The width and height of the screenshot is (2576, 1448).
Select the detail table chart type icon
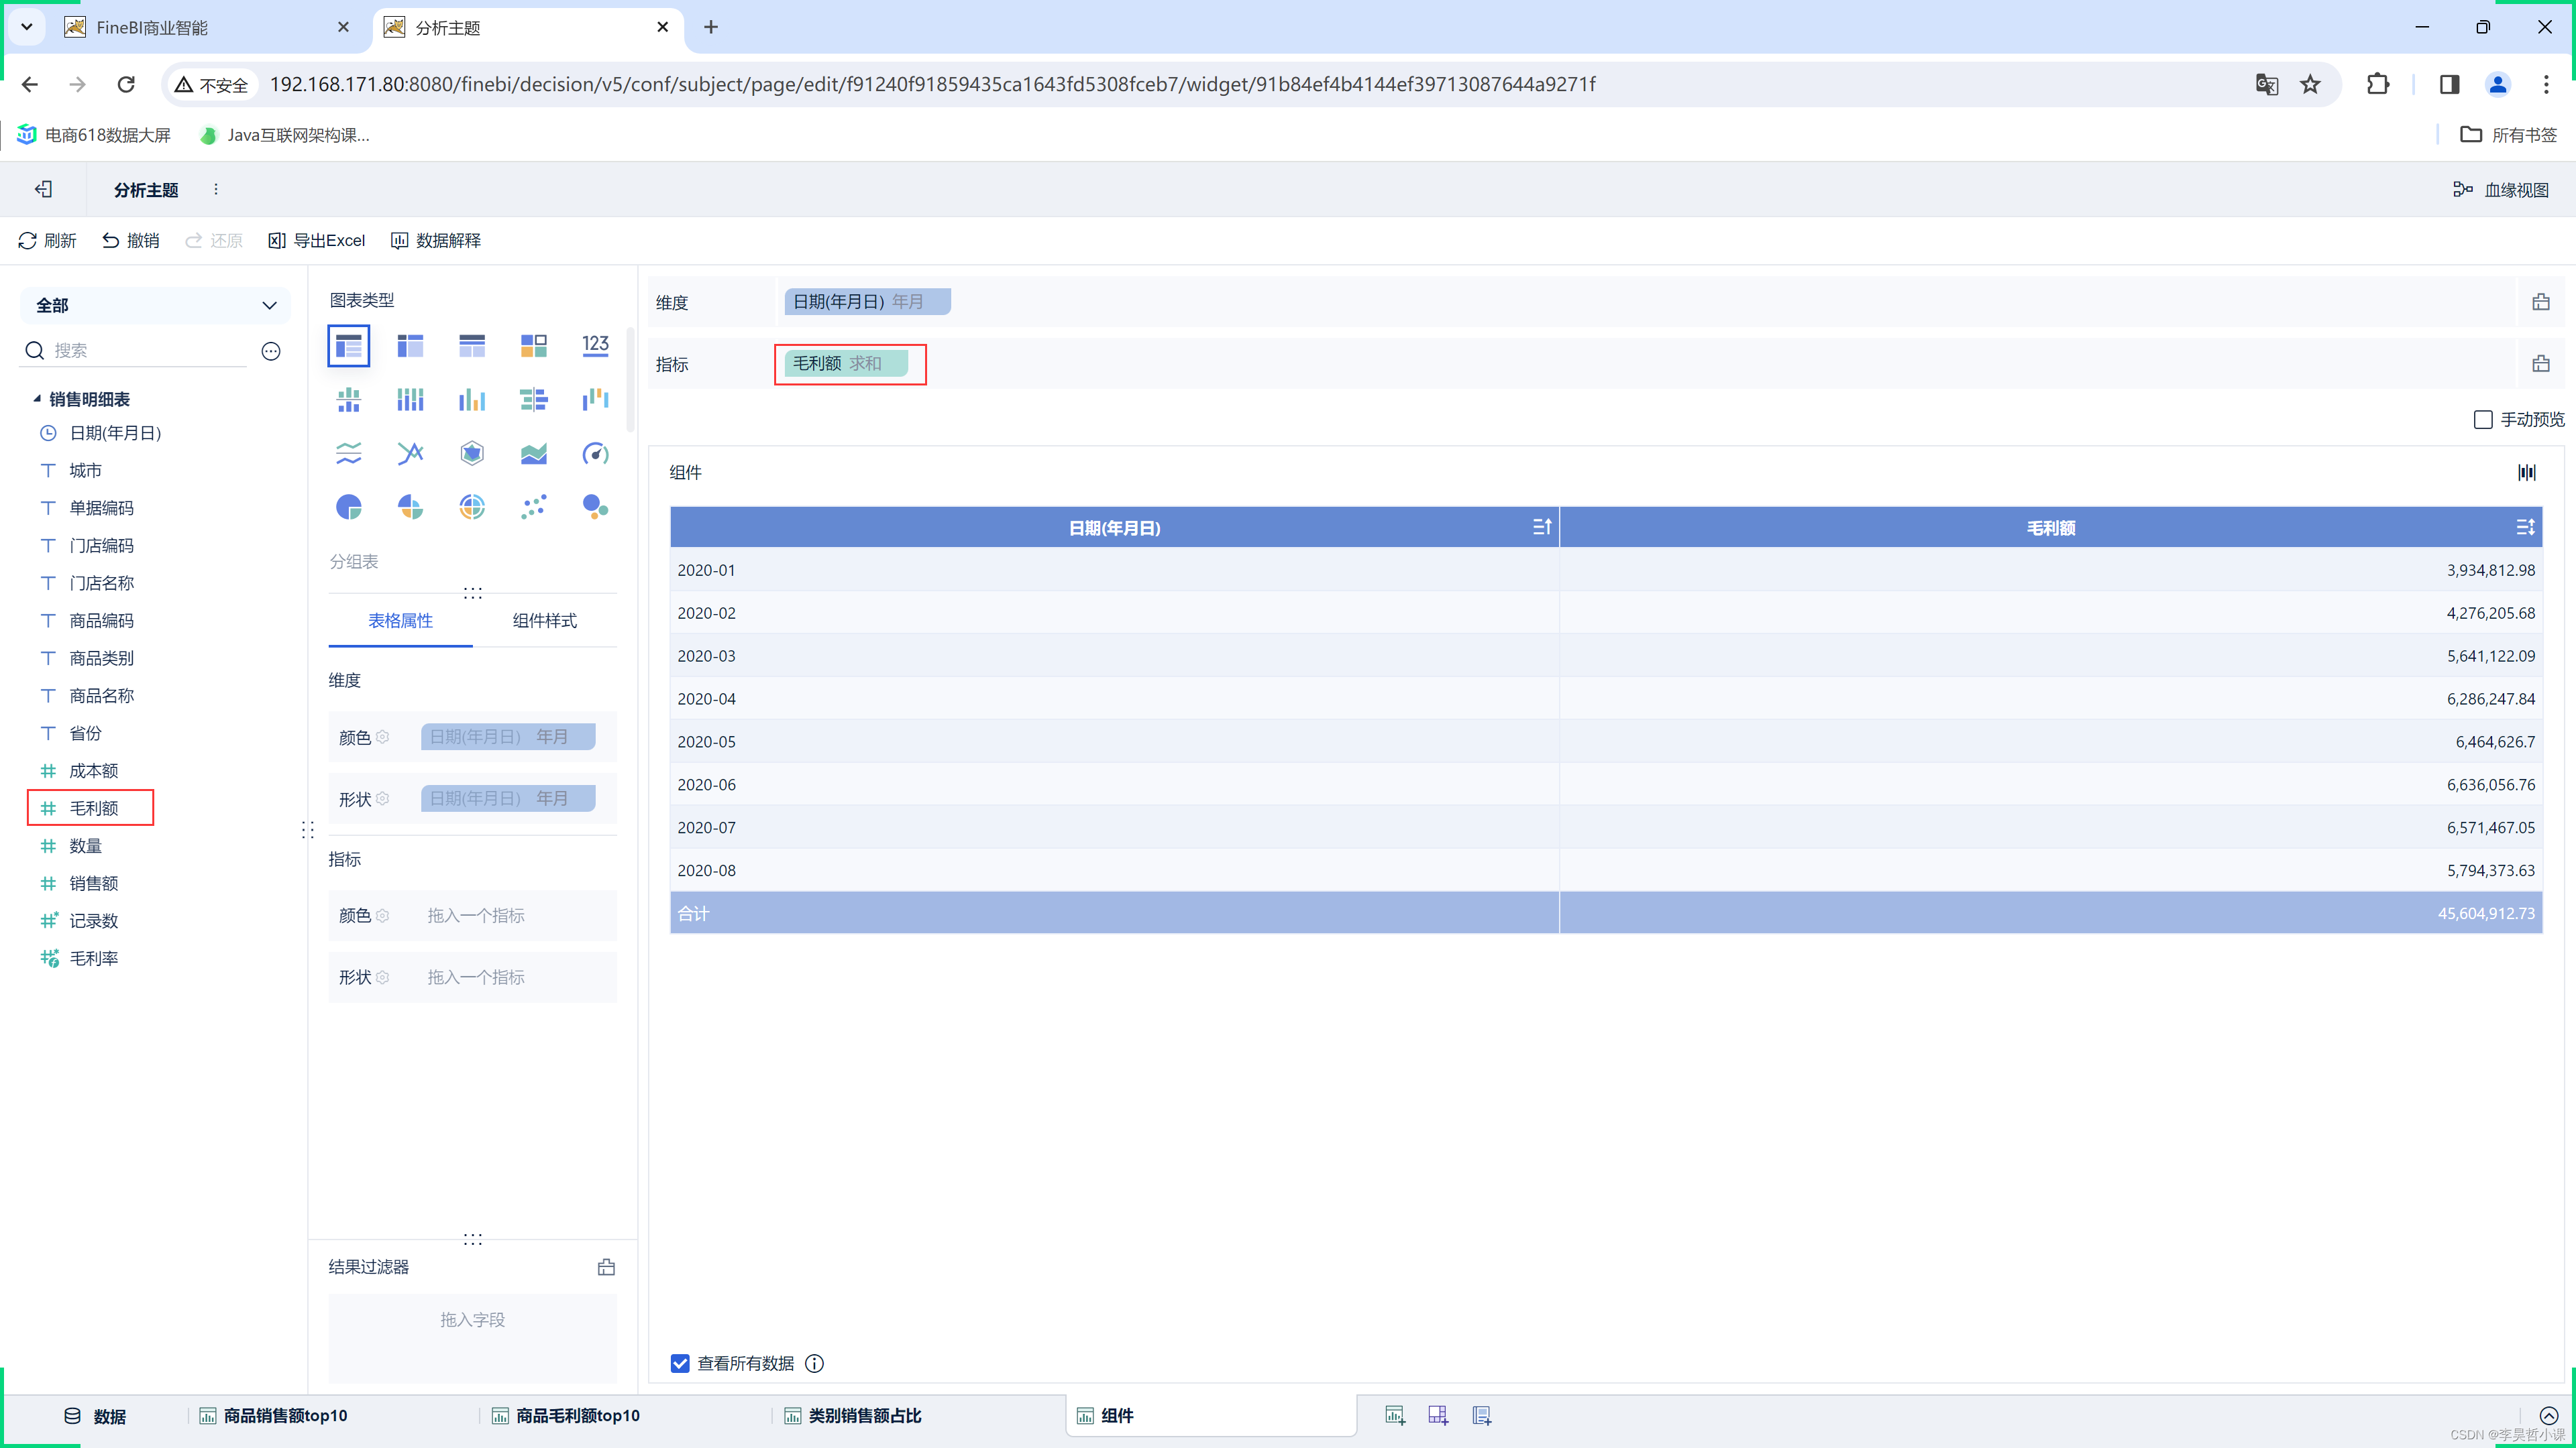pyautogui.click(x=472, y=346)
